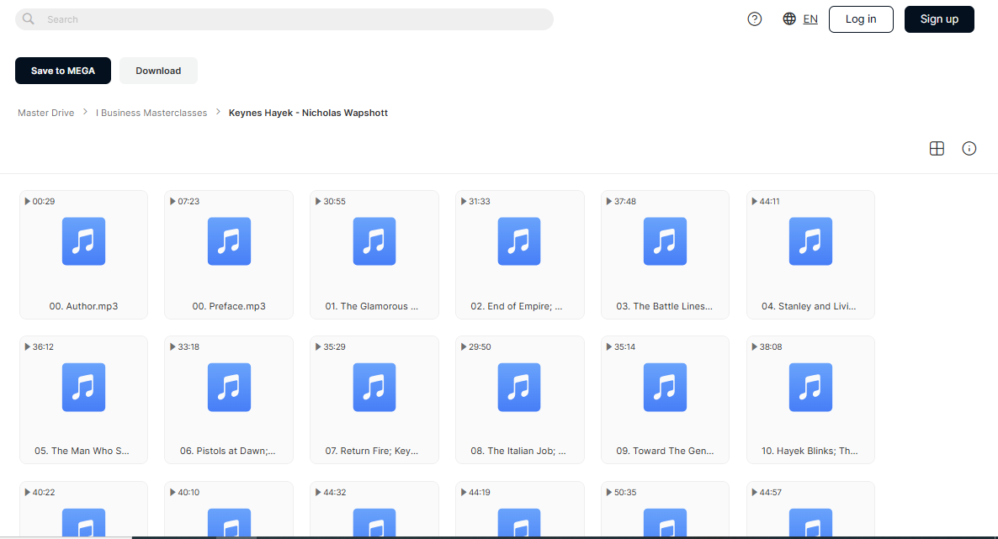The height and width of the screenshot is (539, 998).
Task: Select file name 00. Preface.mp3
Action: click(229, 306)
